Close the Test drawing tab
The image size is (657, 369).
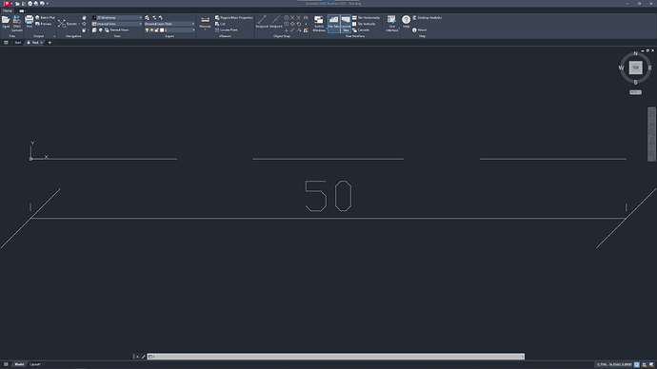[42, 43]
